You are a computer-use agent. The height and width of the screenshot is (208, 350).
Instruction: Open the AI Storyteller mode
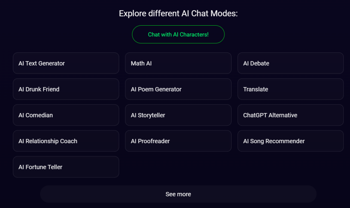(178, 115)
